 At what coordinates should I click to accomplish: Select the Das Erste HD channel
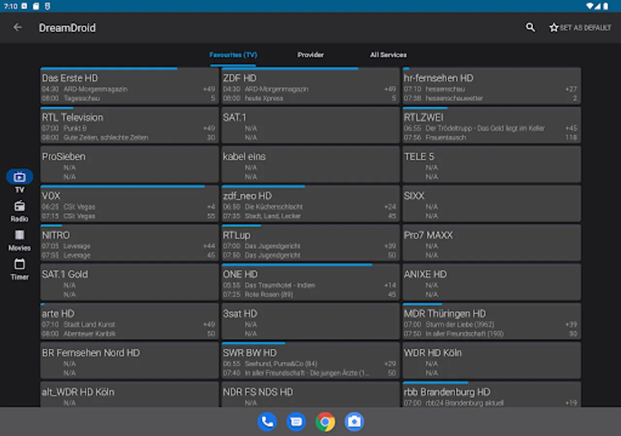(x=130, y=86)
